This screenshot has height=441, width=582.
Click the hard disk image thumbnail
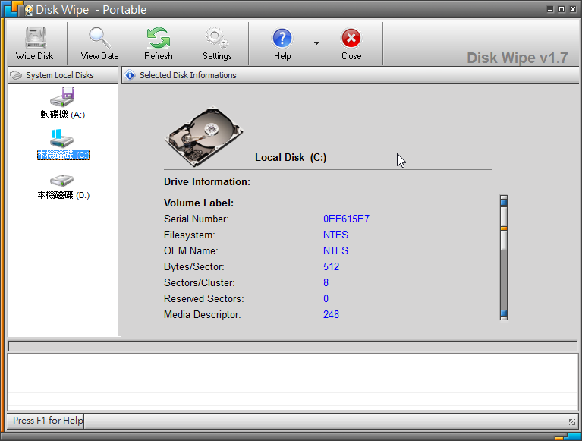click(x=203, y=135)
